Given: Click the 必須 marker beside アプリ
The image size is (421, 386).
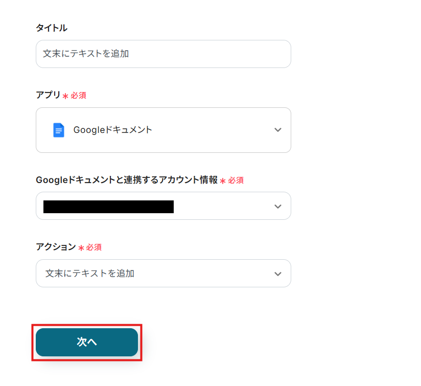Looking at the screenshot, I should click(x=78, y=96).
